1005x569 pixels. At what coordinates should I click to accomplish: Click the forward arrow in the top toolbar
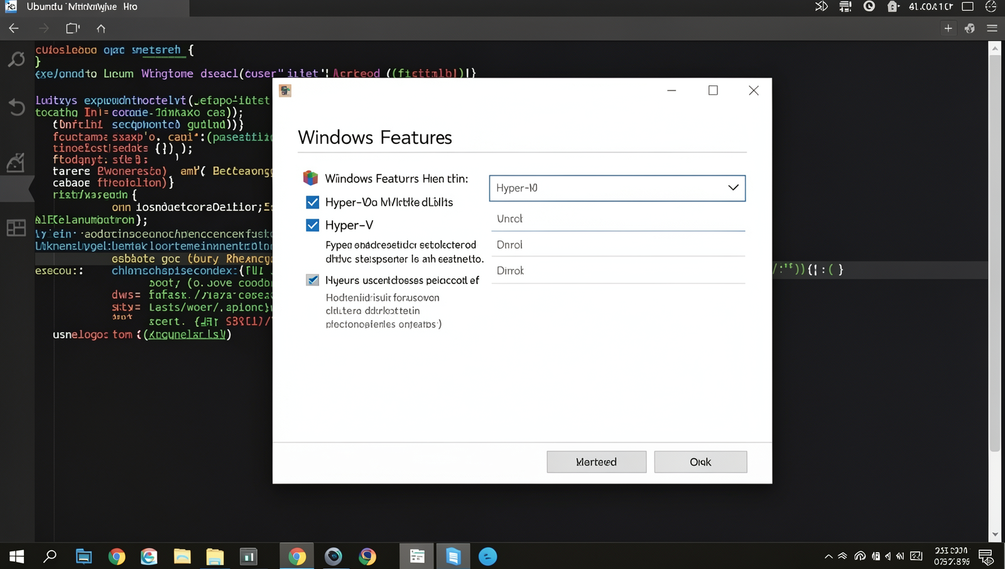[x=43, y=28]
